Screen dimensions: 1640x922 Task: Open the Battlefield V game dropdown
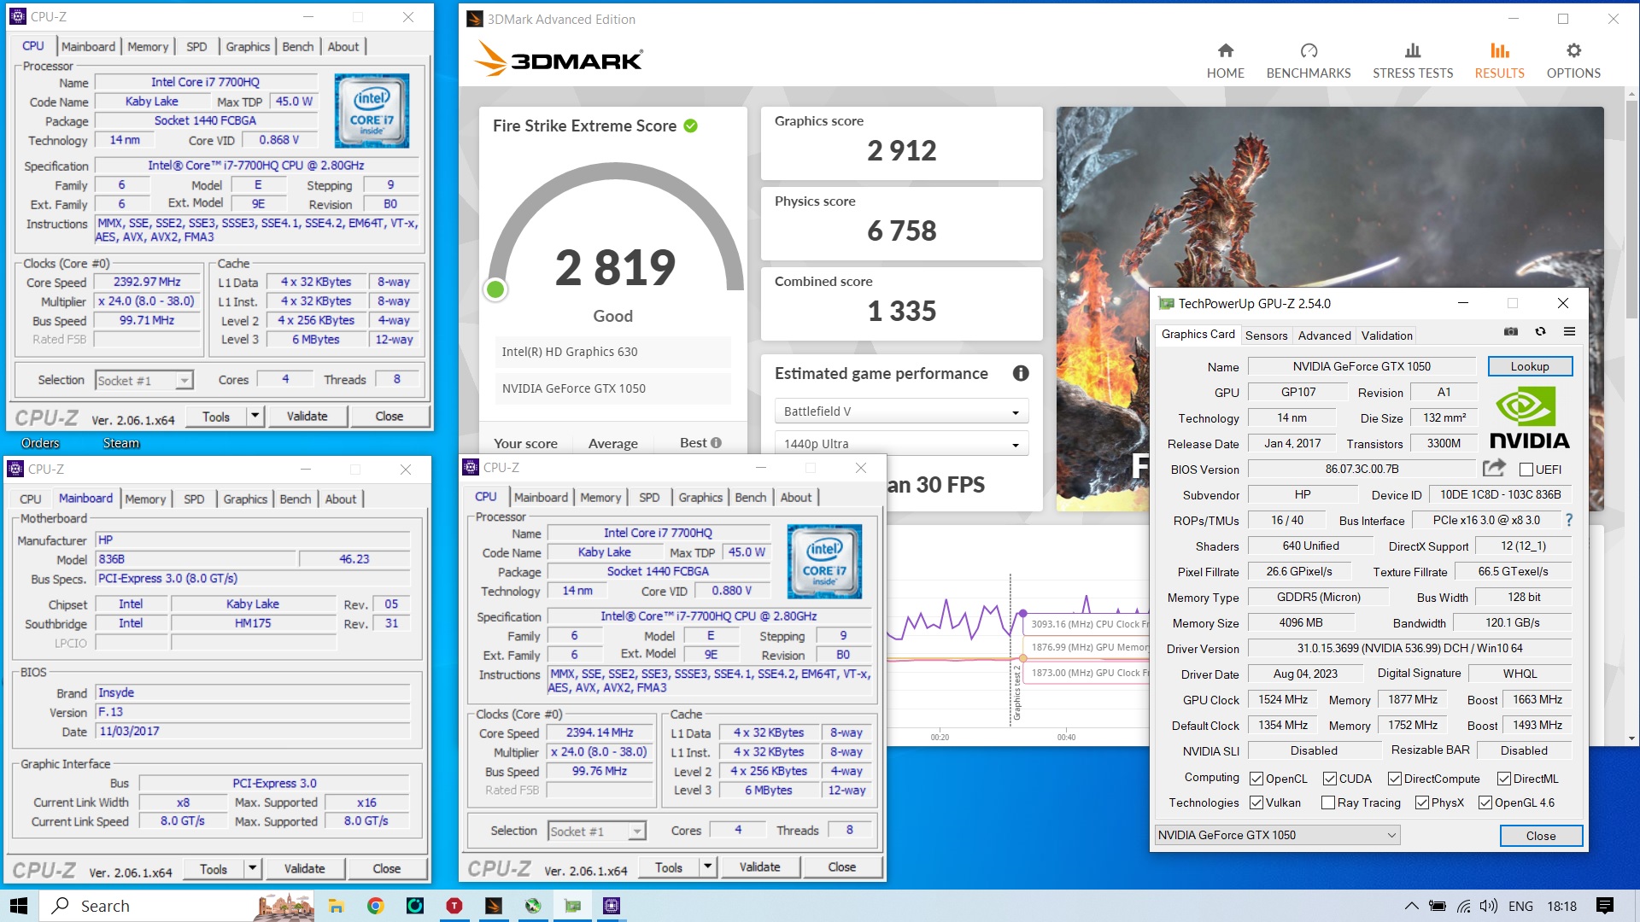click(x=901, y=411)
